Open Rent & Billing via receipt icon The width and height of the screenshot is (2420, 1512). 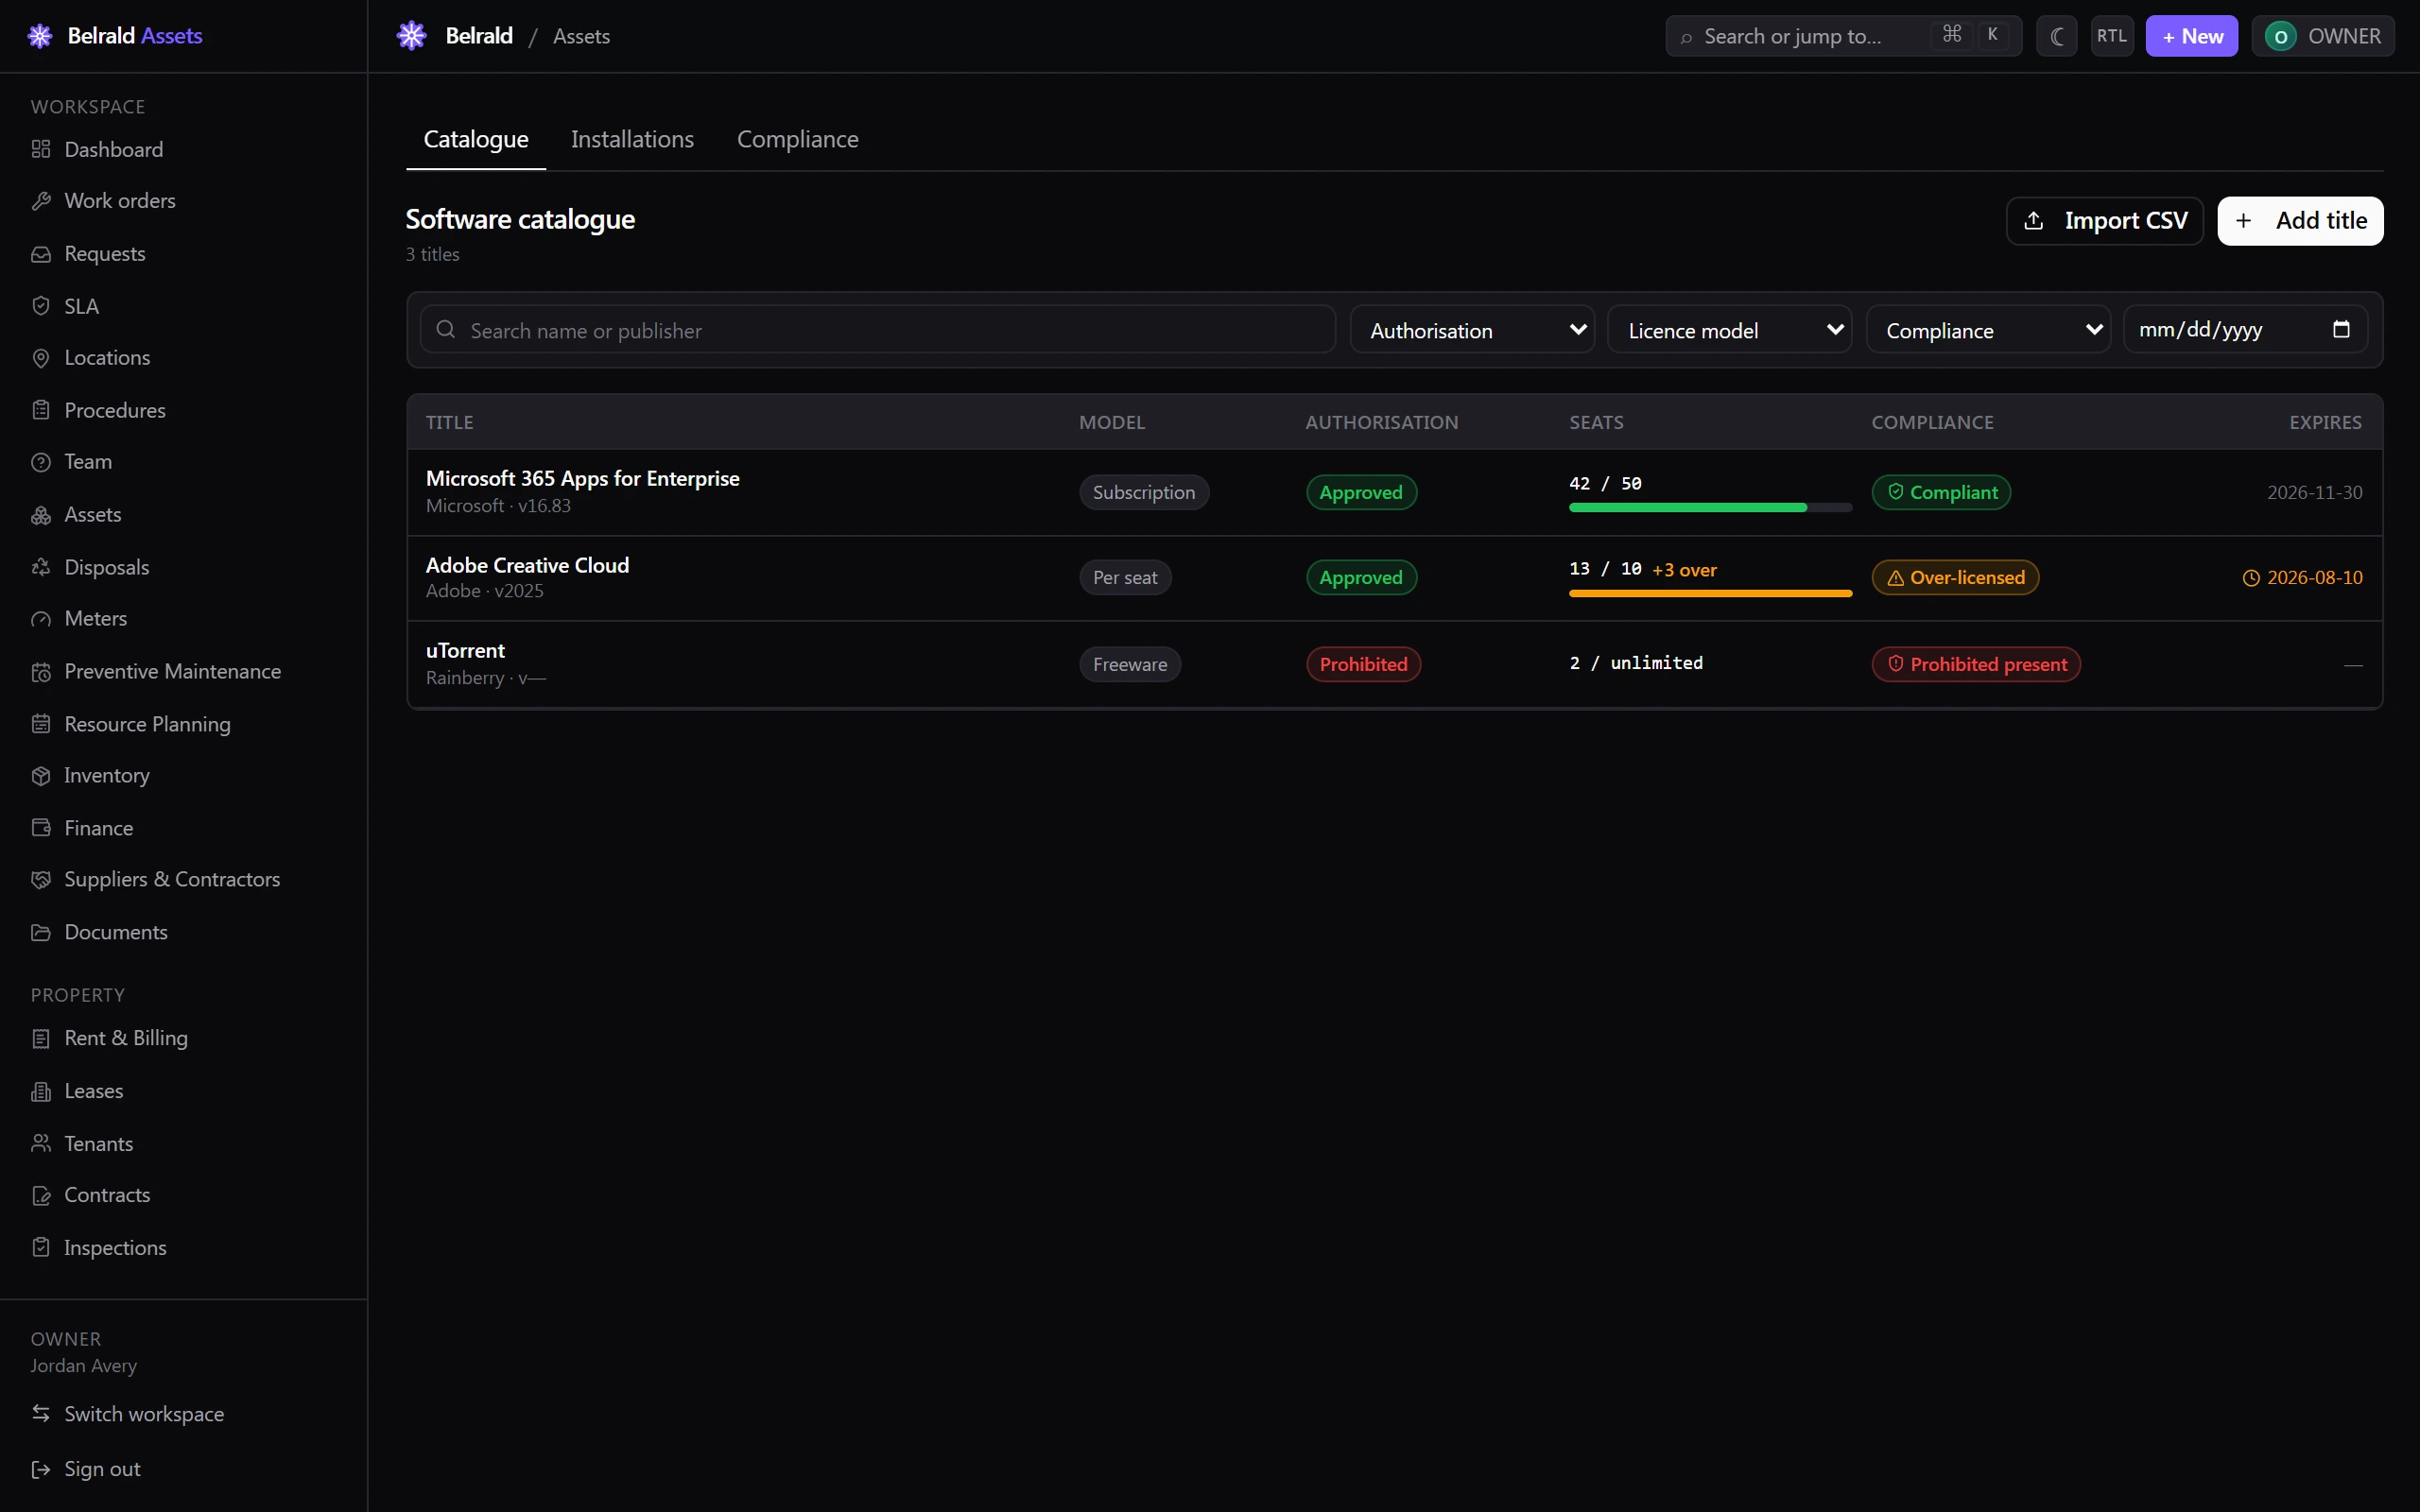click(41, 1039)
